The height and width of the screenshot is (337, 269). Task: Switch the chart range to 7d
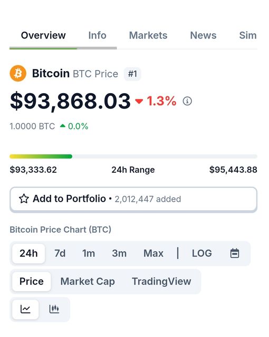point(60,253)
